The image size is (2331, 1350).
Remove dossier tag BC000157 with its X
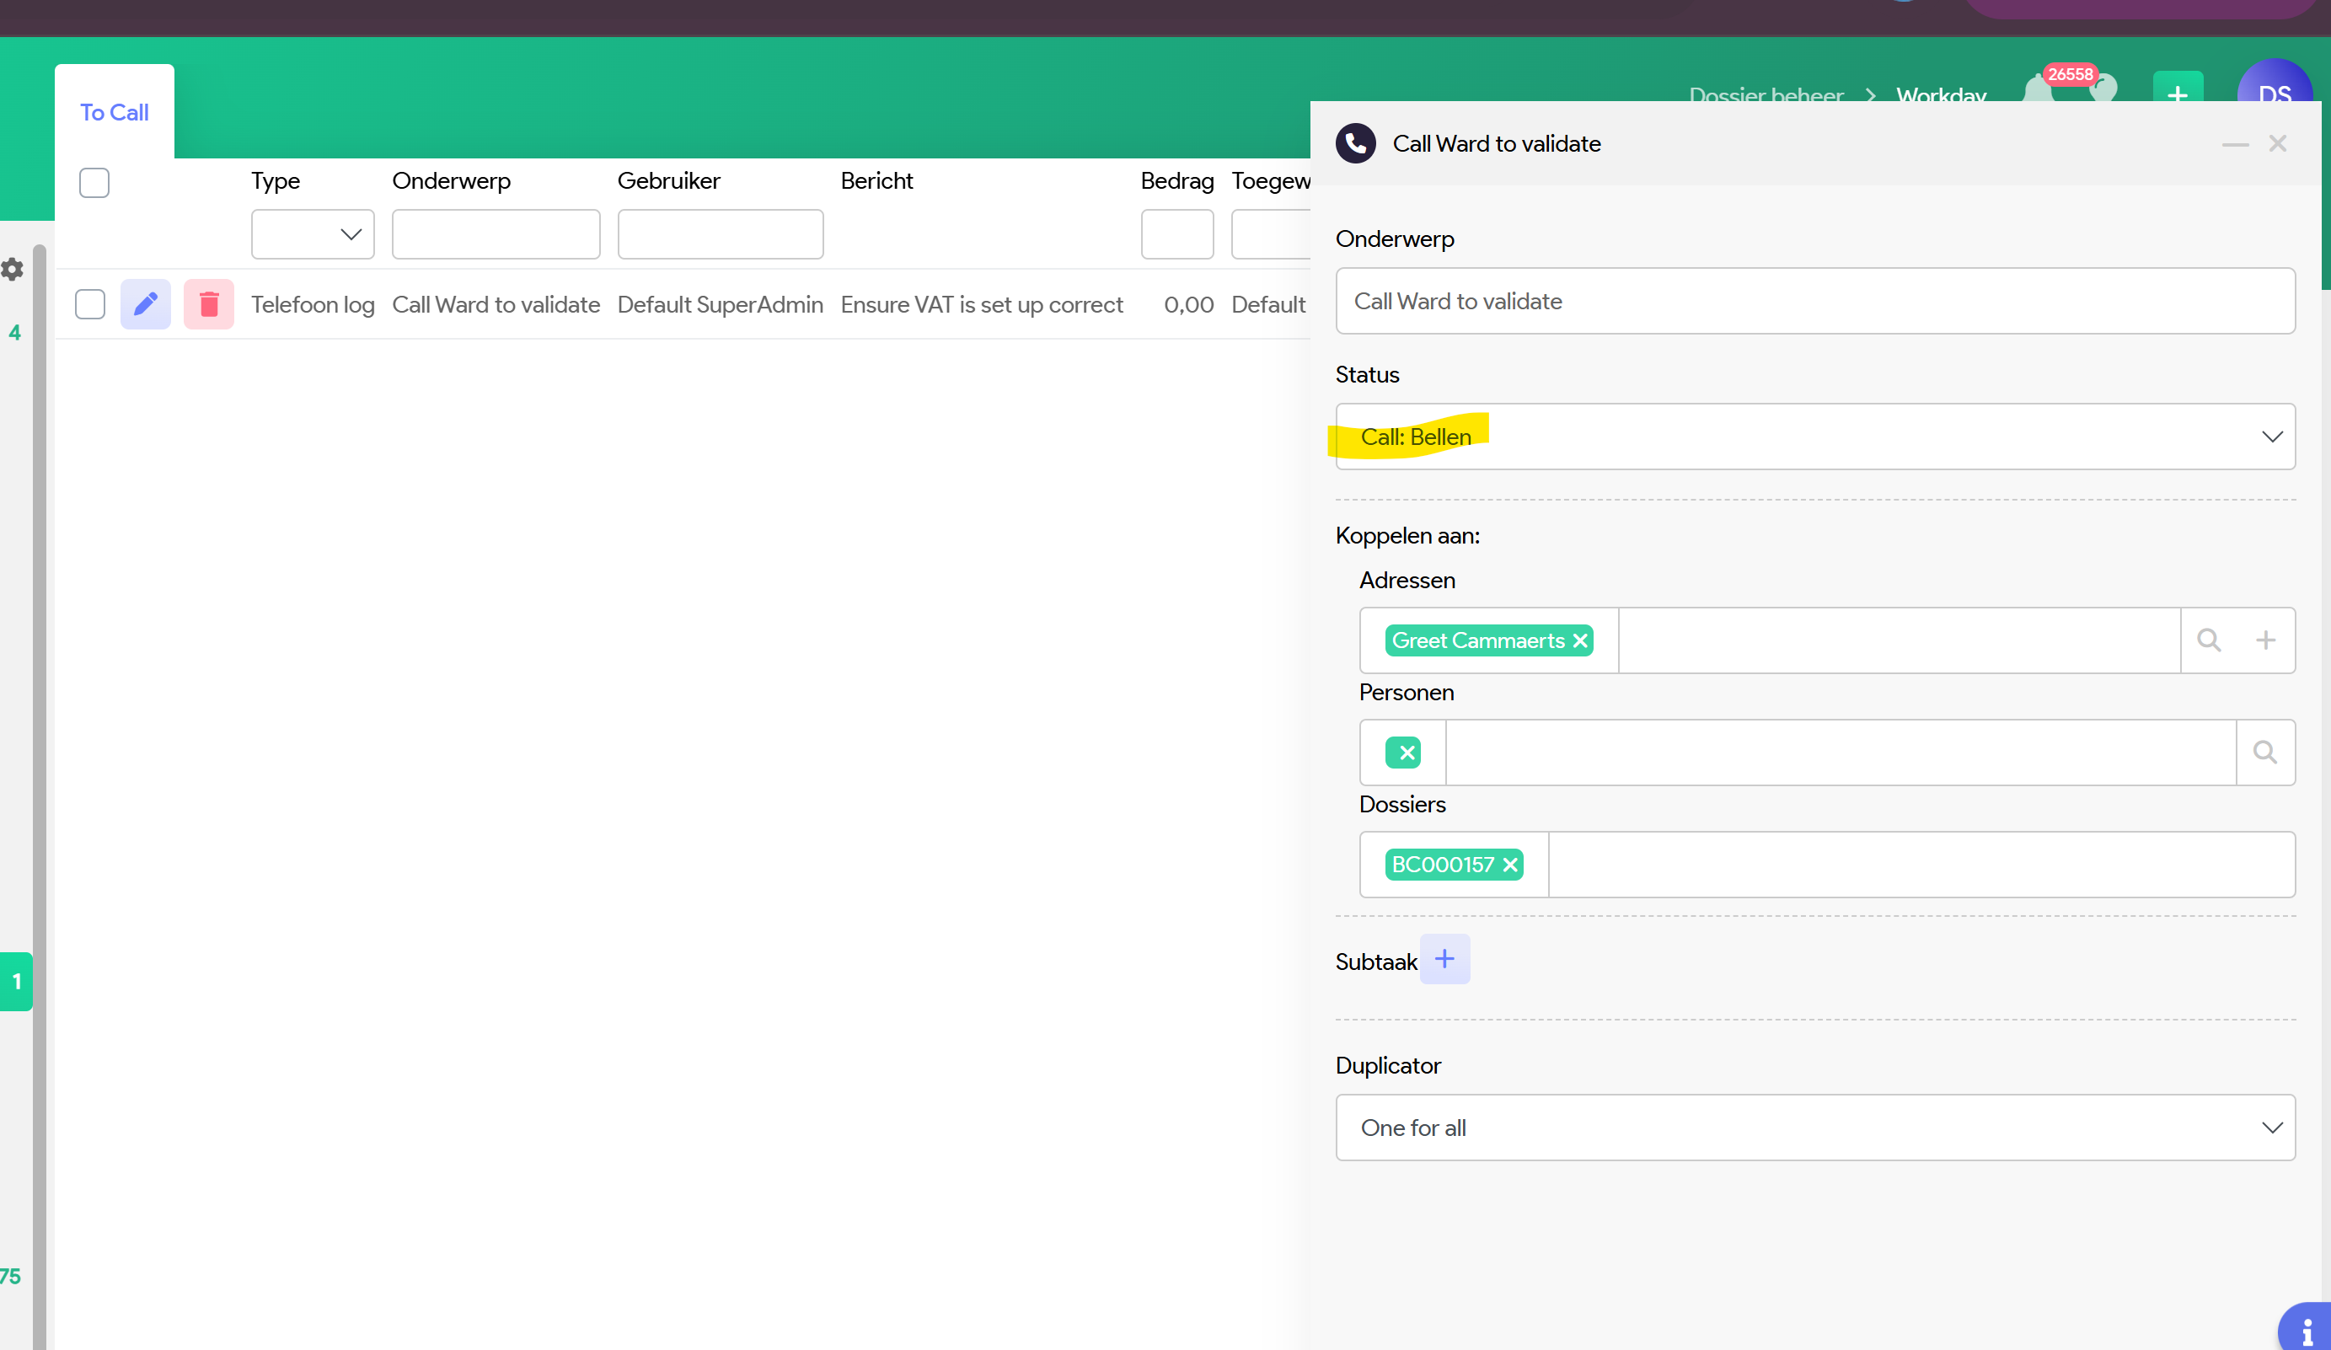[x=1509, y=865]
